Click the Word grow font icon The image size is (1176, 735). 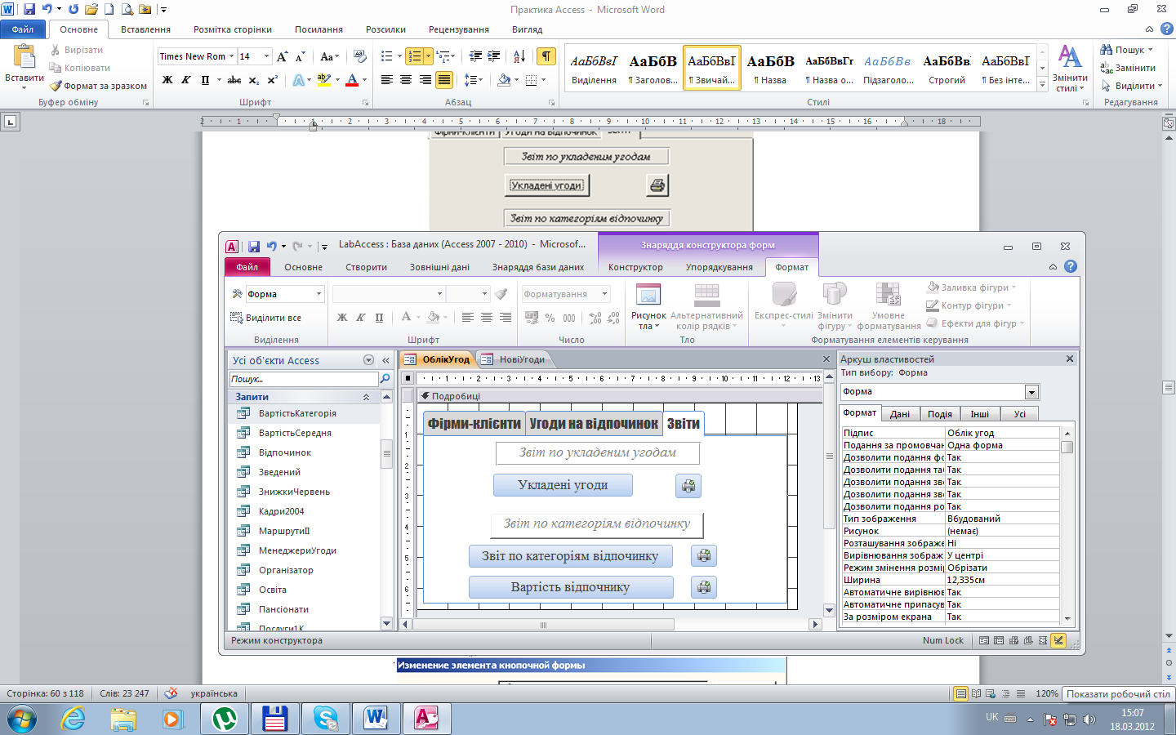point(282,56)
